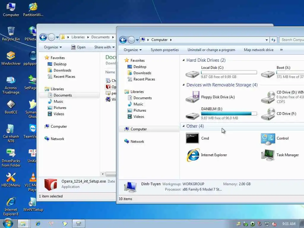Go back in the Documents window

coord(43,37)
